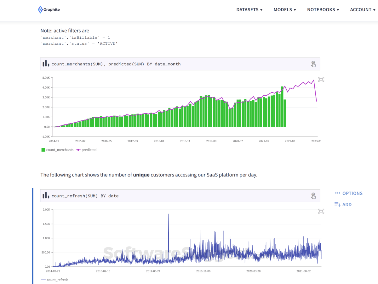Toggle count_merchants series in the legend
The height and width of the screenshot is (284, 378).
click(x=57, y=150)
